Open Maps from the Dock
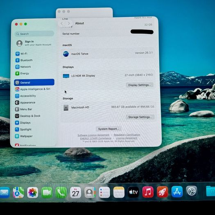Screen dimensions: 215x215 pos(18,192)
